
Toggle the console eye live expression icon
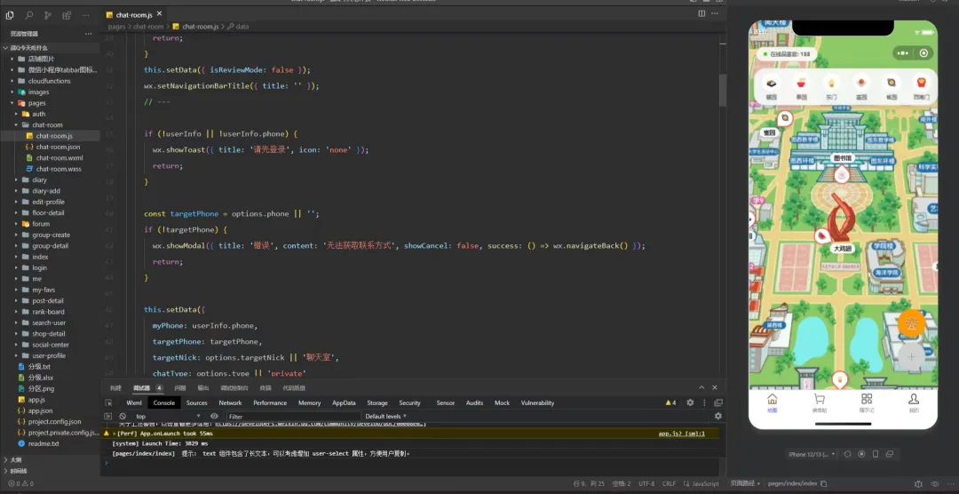point(216,416)
